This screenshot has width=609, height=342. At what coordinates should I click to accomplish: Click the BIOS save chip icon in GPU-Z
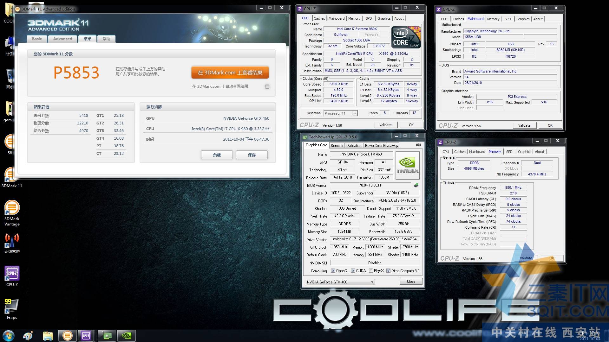(x=416, y=185)
